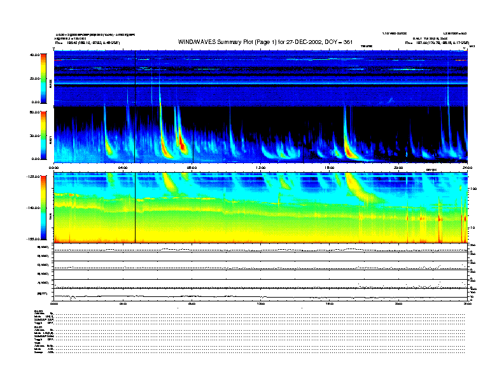Click the WIND/WAVES Summary Plot title
Screen dimensions: 504x390
(265, 42)
